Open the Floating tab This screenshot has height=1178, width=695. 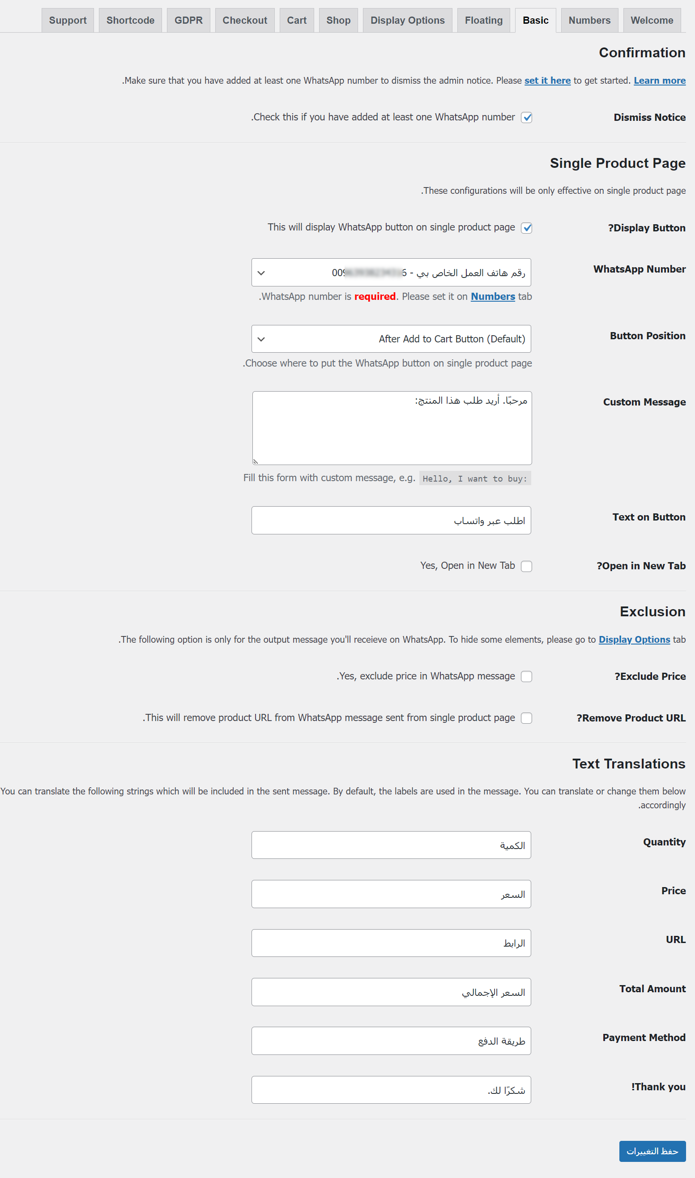(x=483, y=20)
